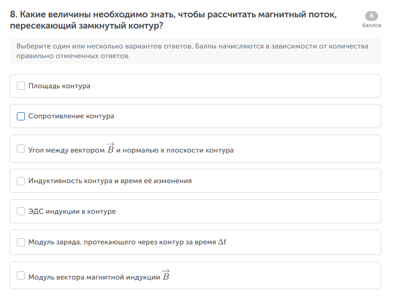Image resolution: width=403 pixels, height=304 pixels.
Task: Click the 'Индуктивность контура и время её изменения' text
Action: tap(110, 181)
